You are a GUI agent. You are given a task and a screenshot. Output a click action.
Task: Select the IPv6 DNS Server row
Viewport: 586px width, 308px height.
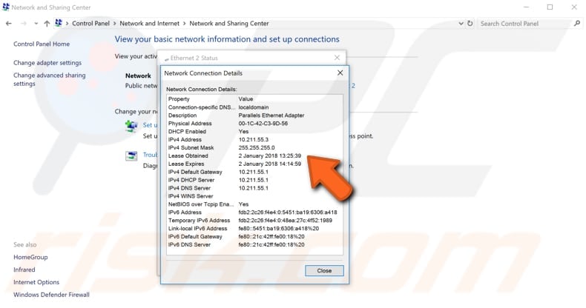click(254, 244)
